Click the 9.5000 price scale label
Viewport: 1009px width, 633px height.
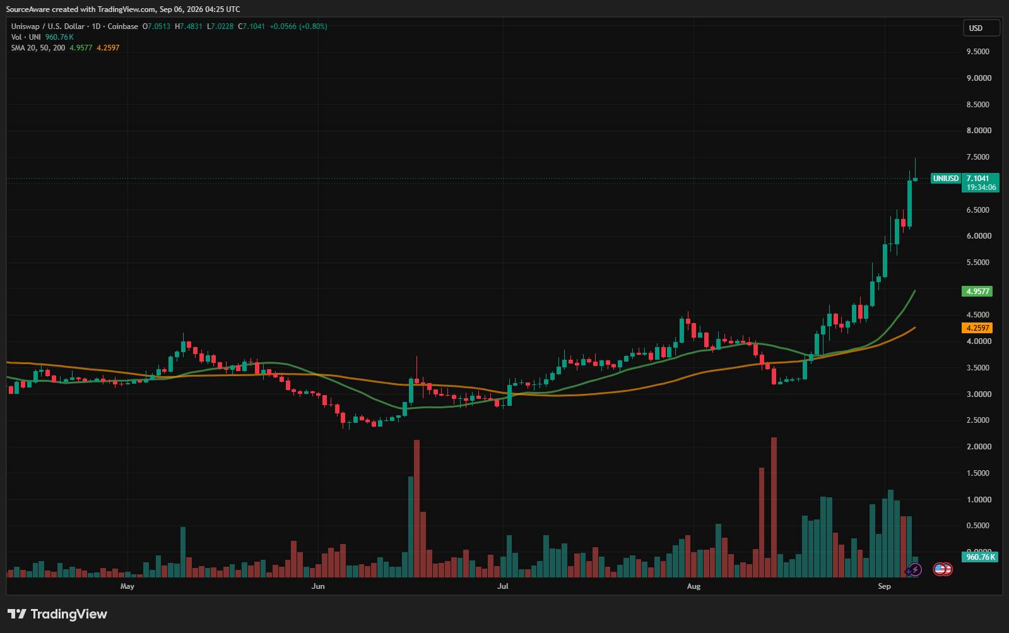pyautogui.click(x=979, y=52)
